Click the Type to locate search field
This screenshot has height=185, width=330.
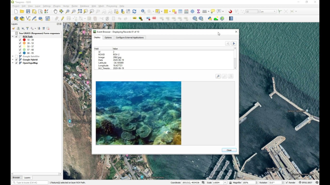pyautogui.click(x=30, y=182)
